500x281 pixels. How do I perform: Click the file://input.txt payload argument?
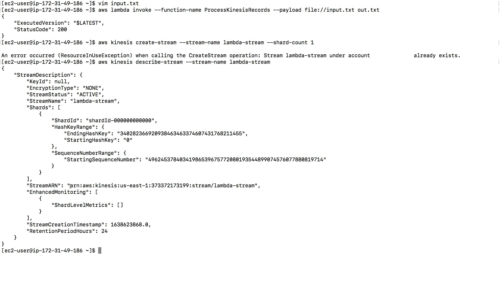329,10
